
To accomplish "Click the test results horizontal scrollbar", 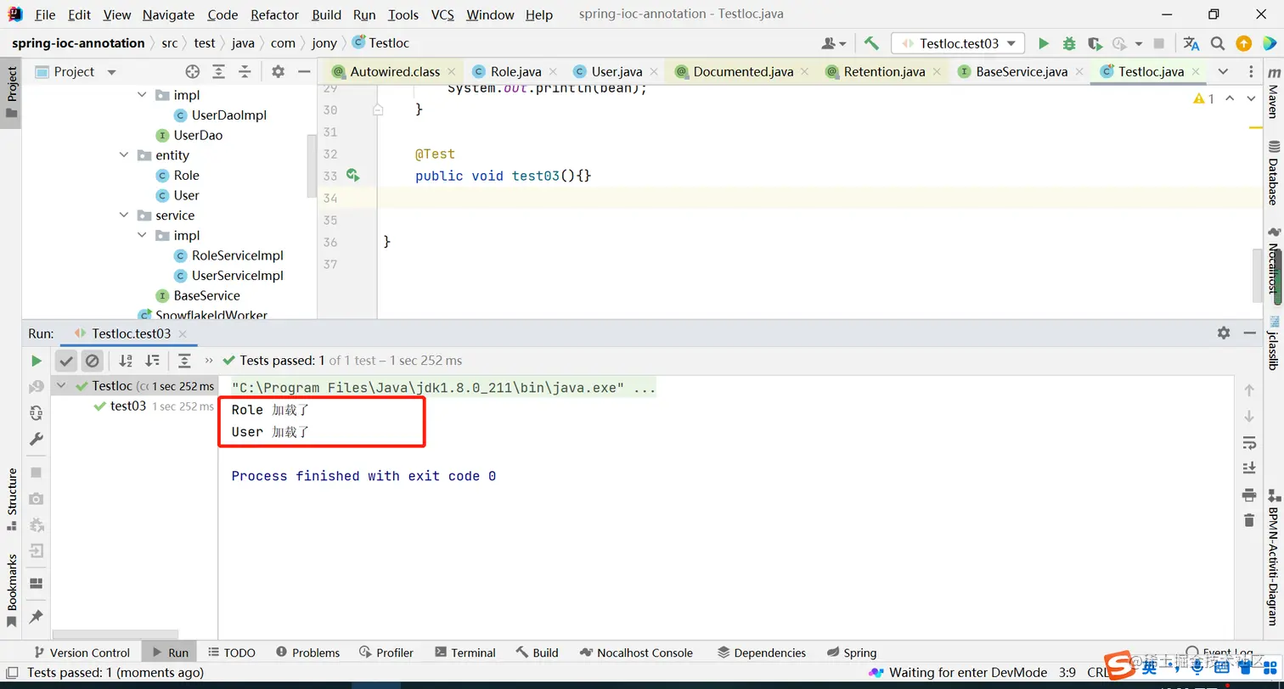I will pyautogui.click(x=115, y=634).
